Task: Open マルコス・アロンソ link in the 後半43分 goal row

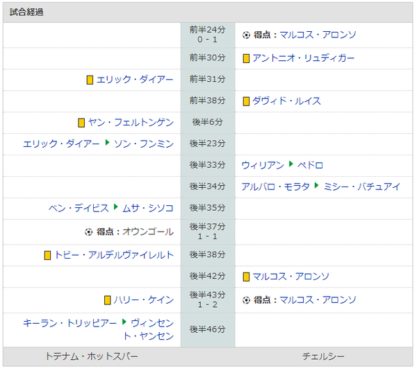Action: (x=318, y=300)
